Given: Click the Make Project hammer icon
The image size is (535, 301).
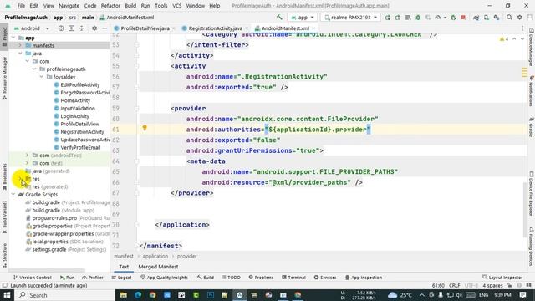Looking at the screenshot, I should click(x=279, y=17).
